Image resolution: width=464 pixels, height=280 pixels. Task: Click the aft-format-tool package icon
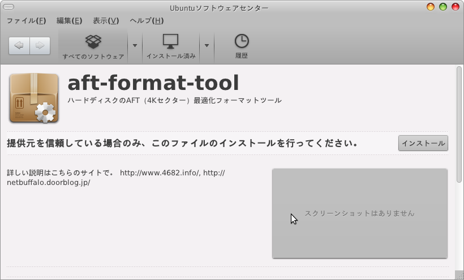34,98
